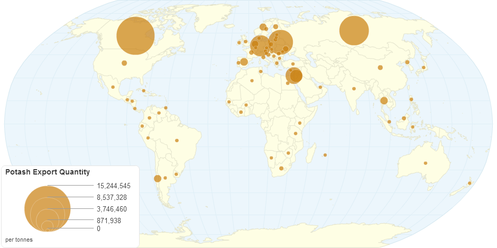Click the small bubble over the United States
This screenshot has width=497, height=248.
tap(124, 63)
